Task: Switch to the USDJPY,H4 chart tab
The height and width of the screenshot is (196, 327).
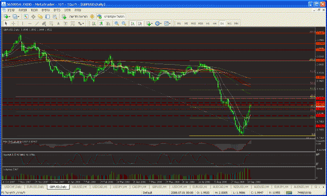Action: click(120, 187)
